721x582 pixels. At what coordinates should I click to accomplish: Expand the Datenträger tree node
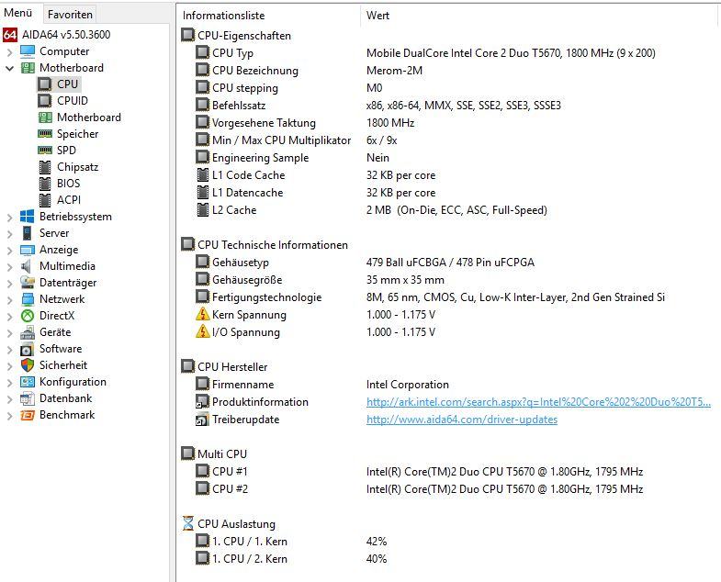coord(10,283)
